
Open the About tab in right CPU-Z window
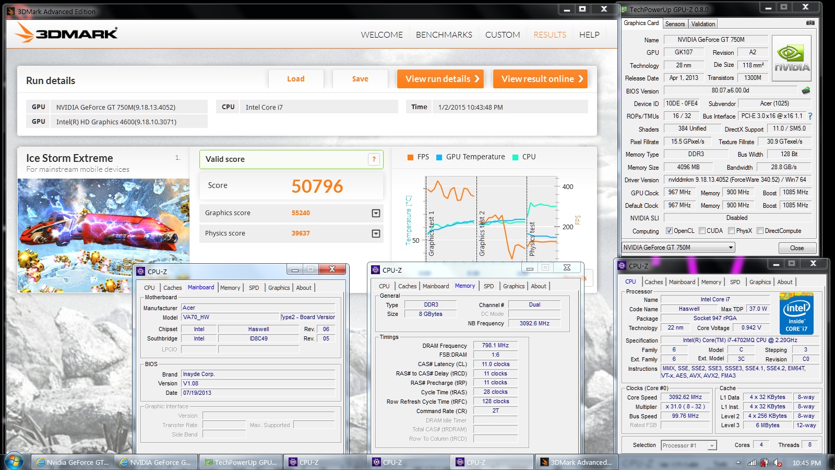point(784,282)
